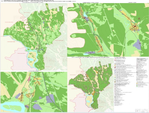Click the large purple zone right of the railway in the bottom-left map

(50, 99)
